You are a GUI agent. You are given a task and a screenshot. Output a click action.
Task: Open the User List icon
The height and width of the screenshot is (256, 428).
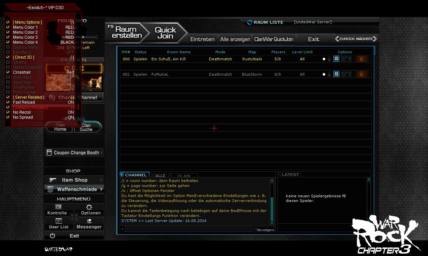pyautogui.click(x=59, y=221)
